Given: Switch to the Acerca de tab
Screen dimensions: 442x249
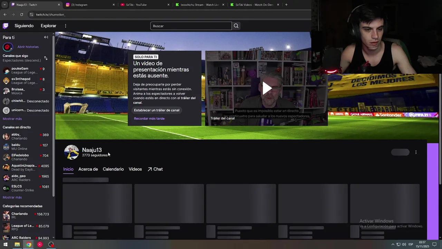Looking at the screenshot, I should (88, 169).
